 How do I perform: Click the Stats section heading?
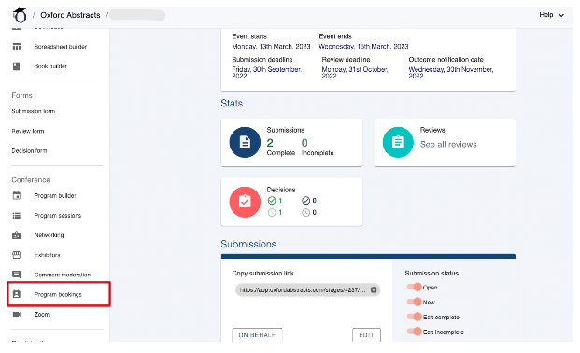[232, 104]
